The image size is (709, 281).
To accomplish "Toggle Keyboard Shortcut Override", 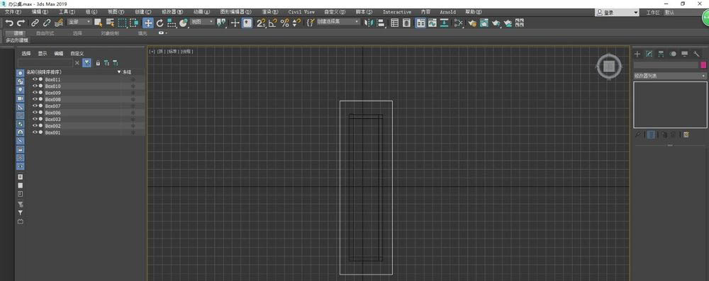I will pos(247,23).
